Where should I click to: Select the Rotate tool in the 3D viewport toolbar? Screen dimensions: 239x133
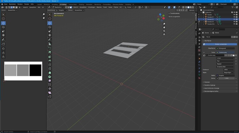[50, 27]
